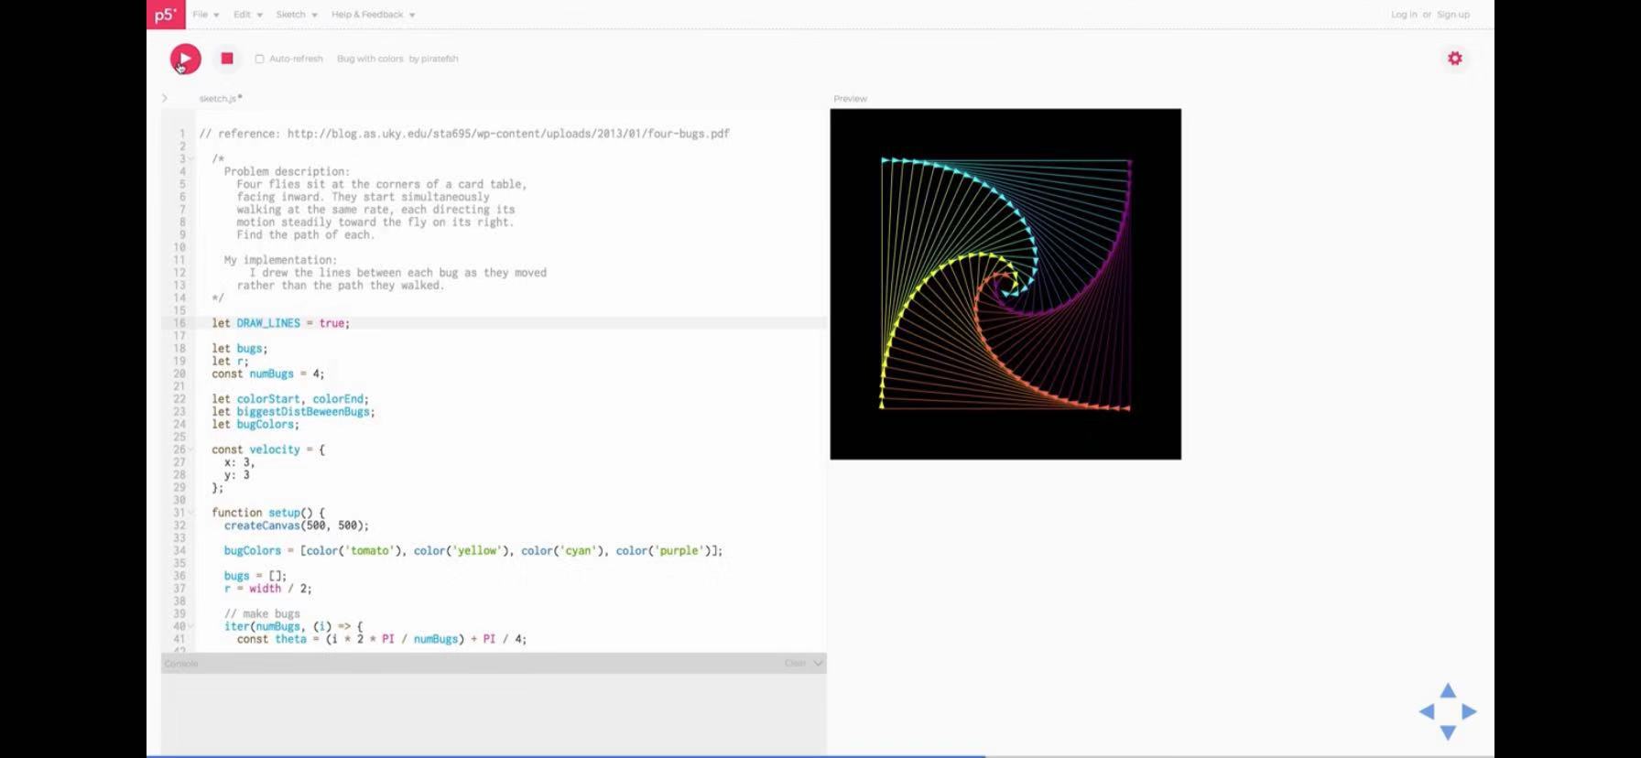The height and width of the screenshot is (758, 1641).
Task: Fold the comment block at line 3
Action: click(191, 159)
